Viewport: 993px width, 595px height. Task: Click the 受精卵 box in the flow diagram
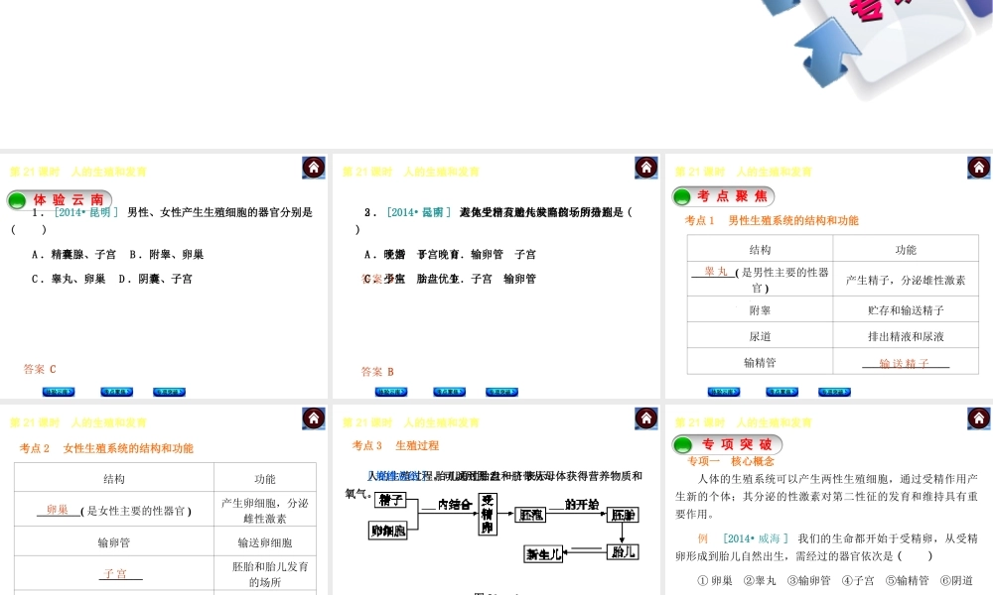click(x=487, y=514)
